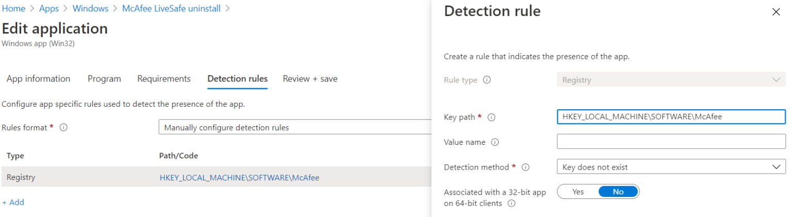Screen dimensions: 793x217
Task: Click info icon beside Detection method
Action: 526,168
